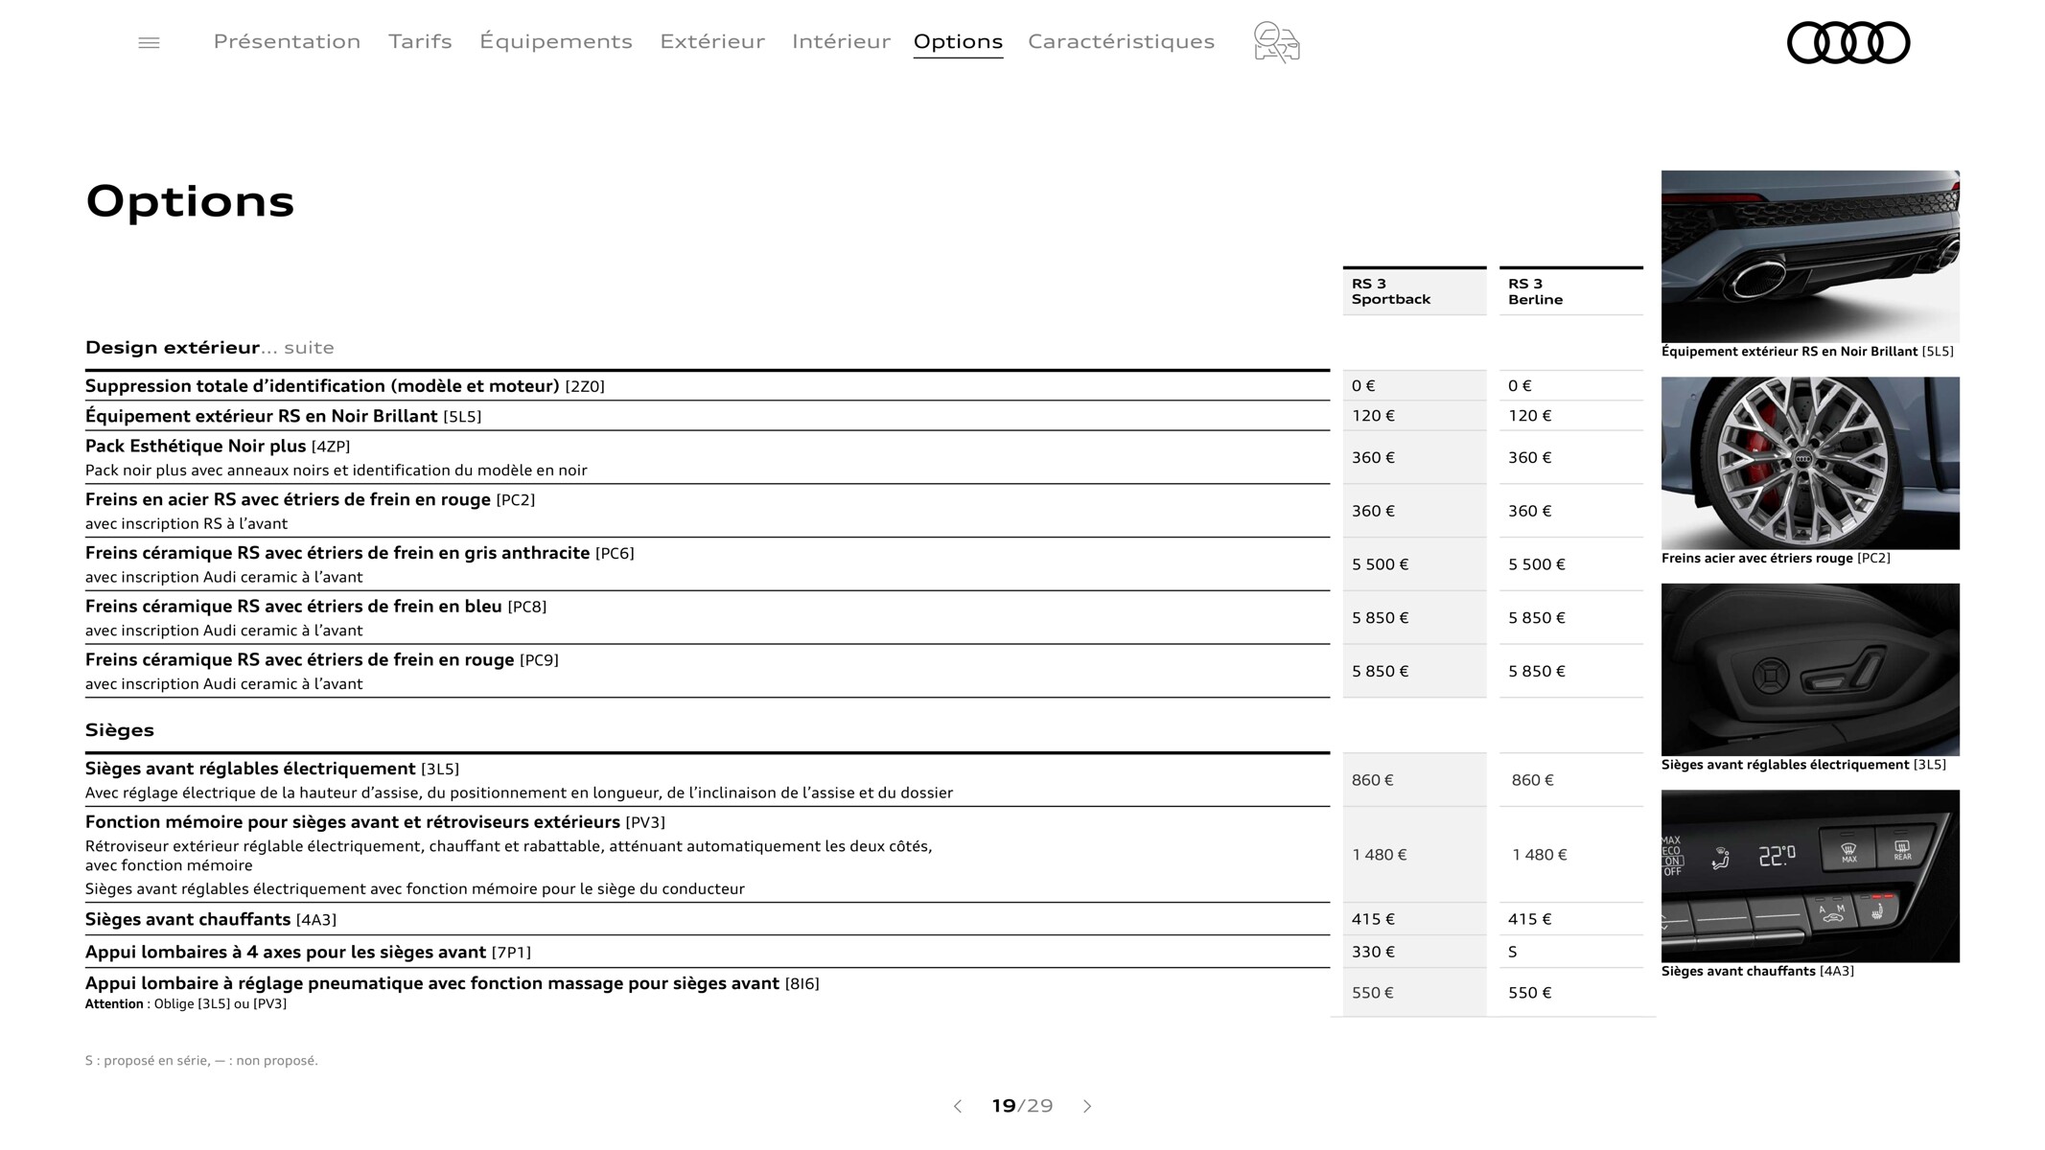Viewport: 2045px width, 1150px height.
Task: Click 'Équipement extérieur RS en Noir Brillant' row
Action: pyautogui.click(x=708, y=416)
